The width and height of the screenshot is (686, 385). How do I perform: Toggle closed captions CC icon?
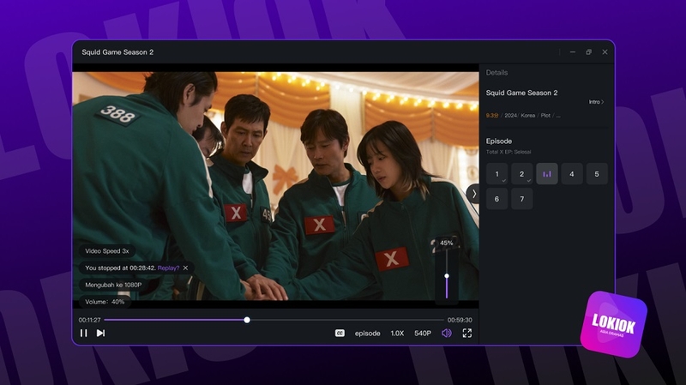pos(340,333)
